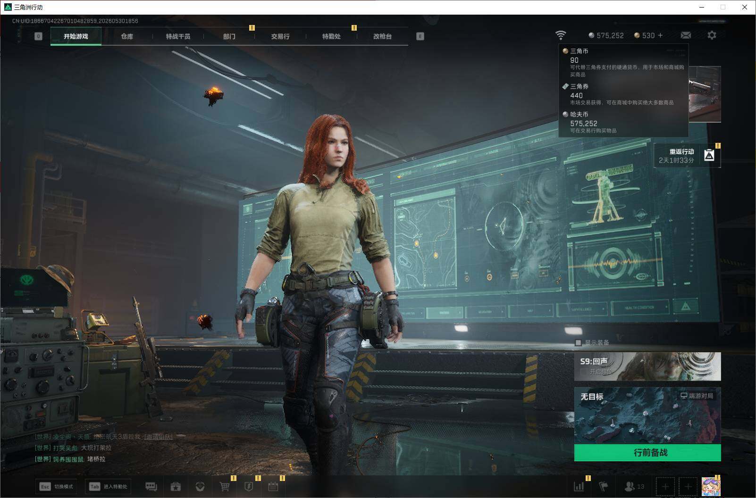Open the diamond badge icon in bottom bar
The height and width of the screenshot is (498, 756).
pyautogui.click(x=200, y=486)
